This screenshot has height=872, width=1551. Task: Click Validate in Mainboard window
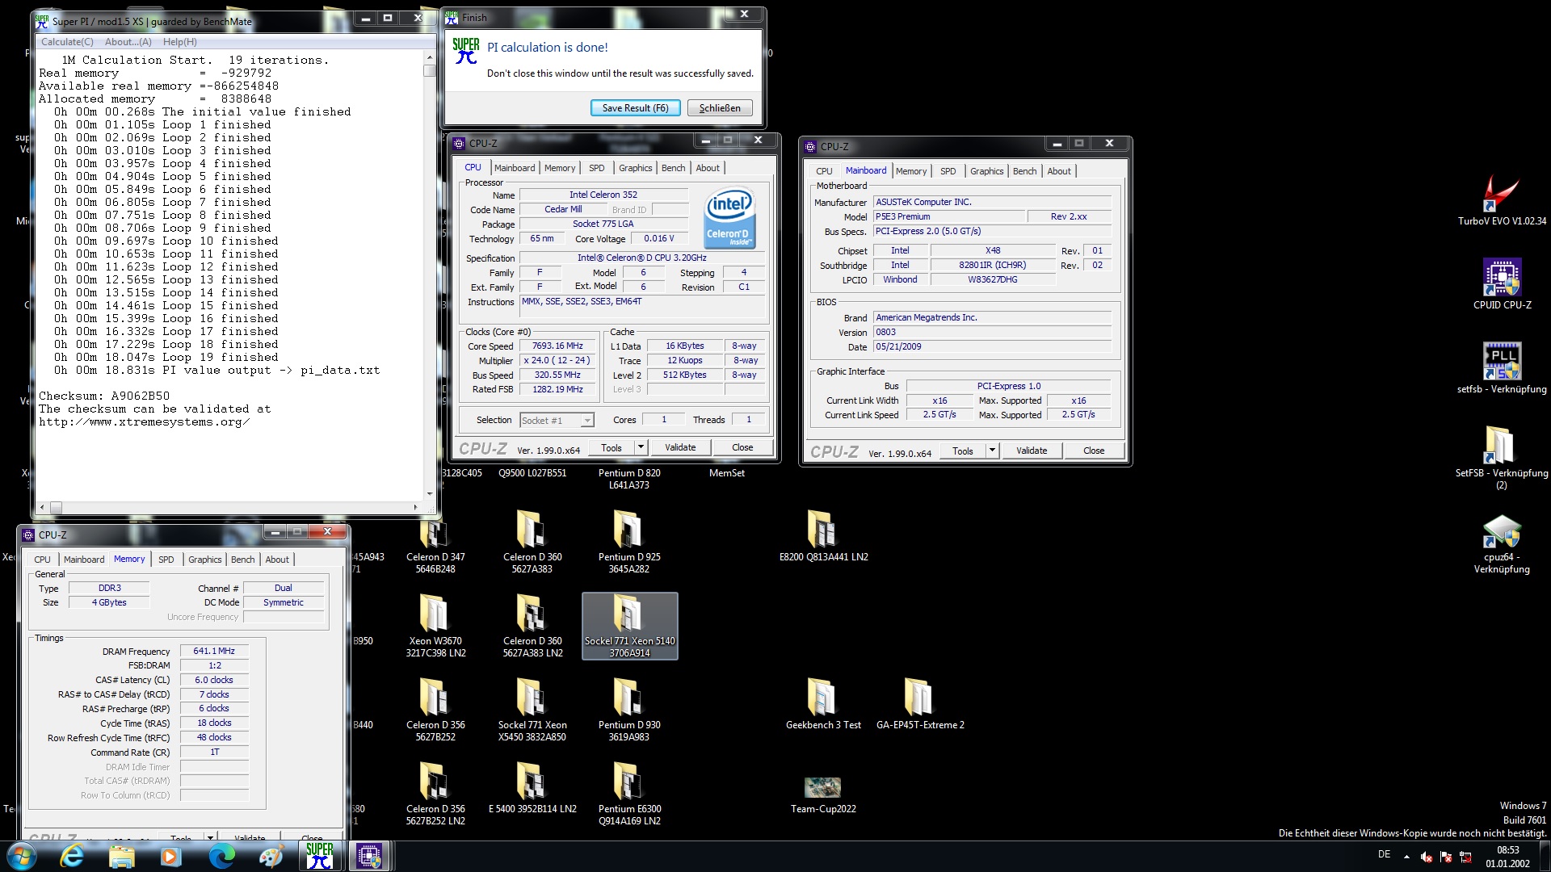tap(1032, 451)
